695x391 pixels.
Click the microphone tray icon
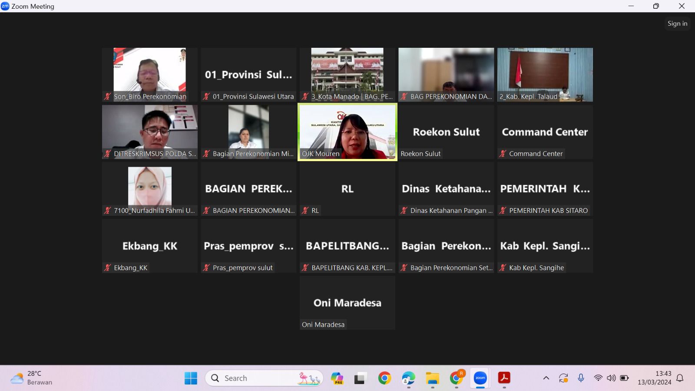pyautogui.click(x=581, y=378)
